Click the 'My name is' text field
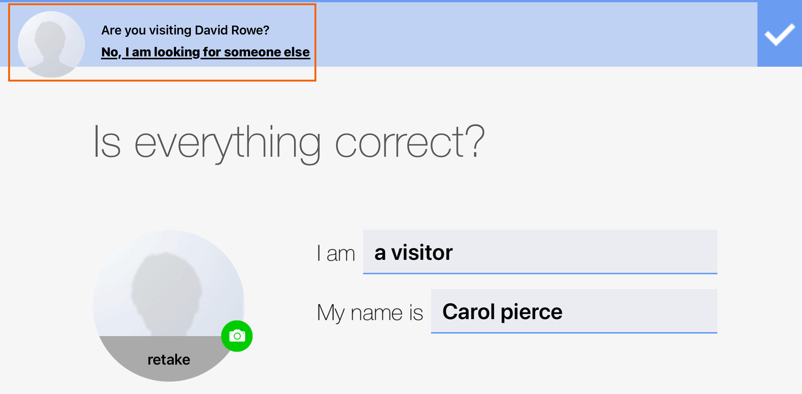Viewport: 802px width, 394px height. [x=574, y=311]
